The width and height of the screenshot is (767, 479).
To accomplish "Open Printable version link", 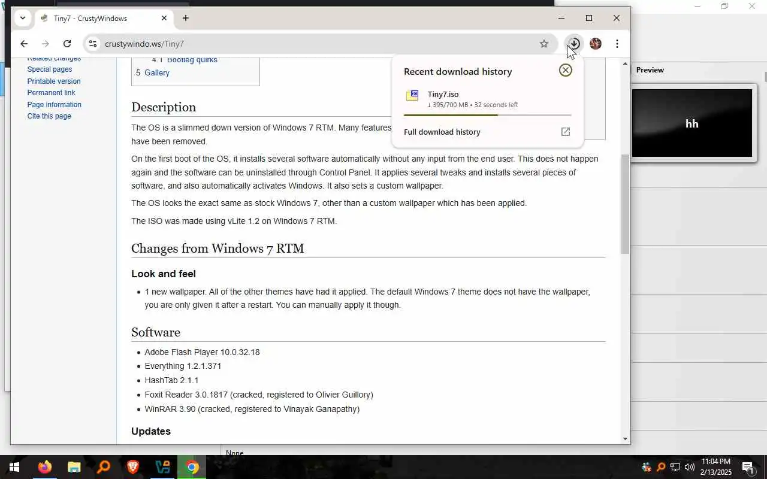I will click(54, 81).
